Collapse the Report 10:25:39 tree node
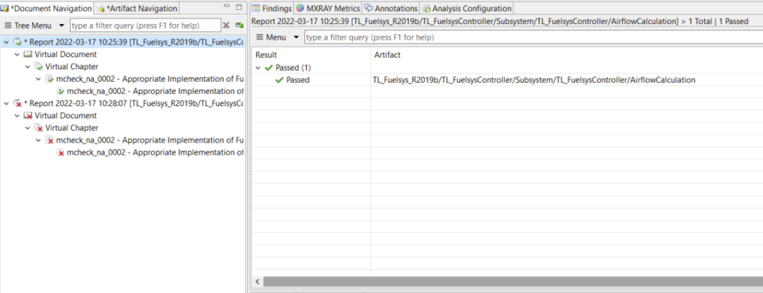 click(x=6, y=42)
